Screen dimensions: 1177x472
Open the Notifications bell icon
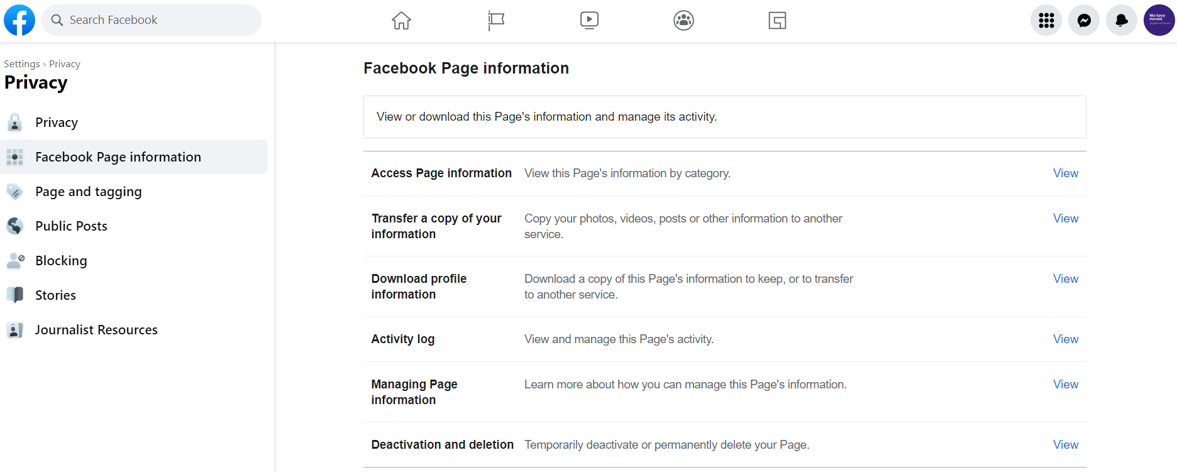[1122, 21]
